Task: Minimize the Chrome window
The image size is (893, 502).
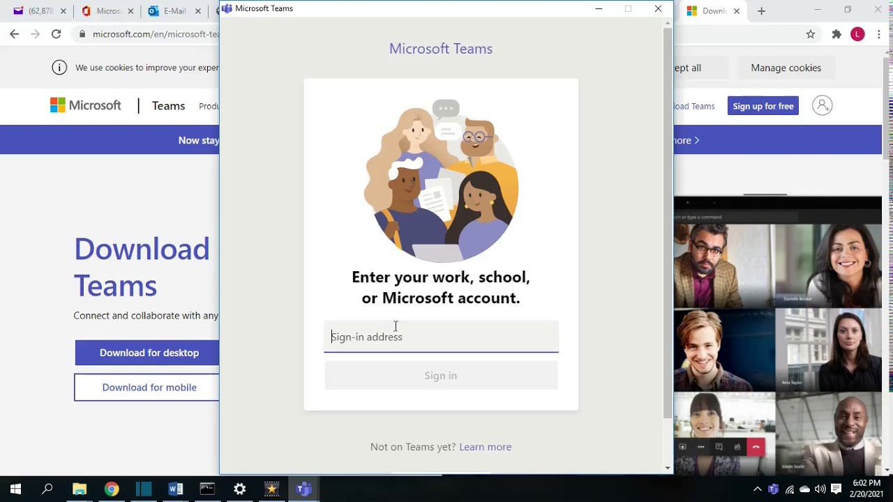Action: tap(818, 10)
